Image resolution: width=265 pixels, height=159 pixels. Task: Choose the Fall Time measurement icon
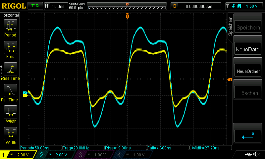coord(10,90)
